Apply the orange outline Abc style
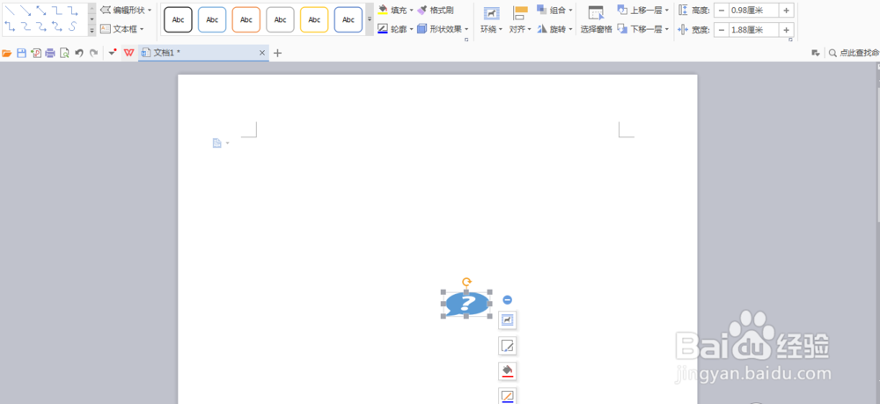The height and width of the screenshot is (404, 880). (246, 19)
